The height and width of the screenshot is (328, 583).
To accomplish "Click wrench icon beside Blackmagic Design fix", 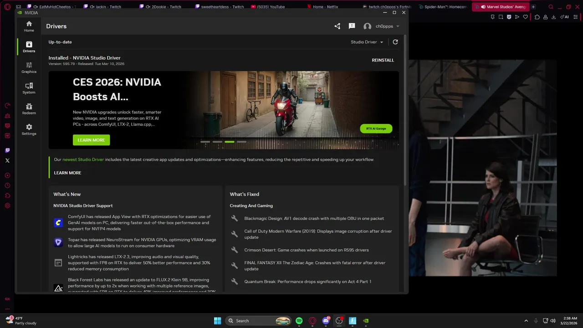I will [235, 219].
